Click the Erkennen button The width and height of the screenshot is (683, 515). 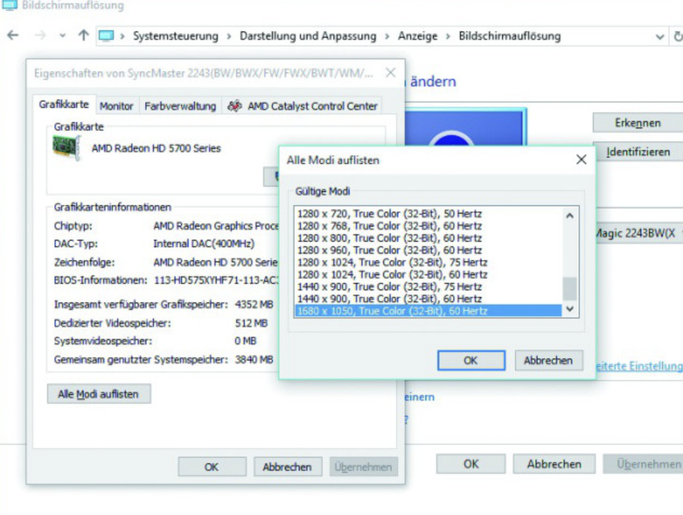(638, 123)
